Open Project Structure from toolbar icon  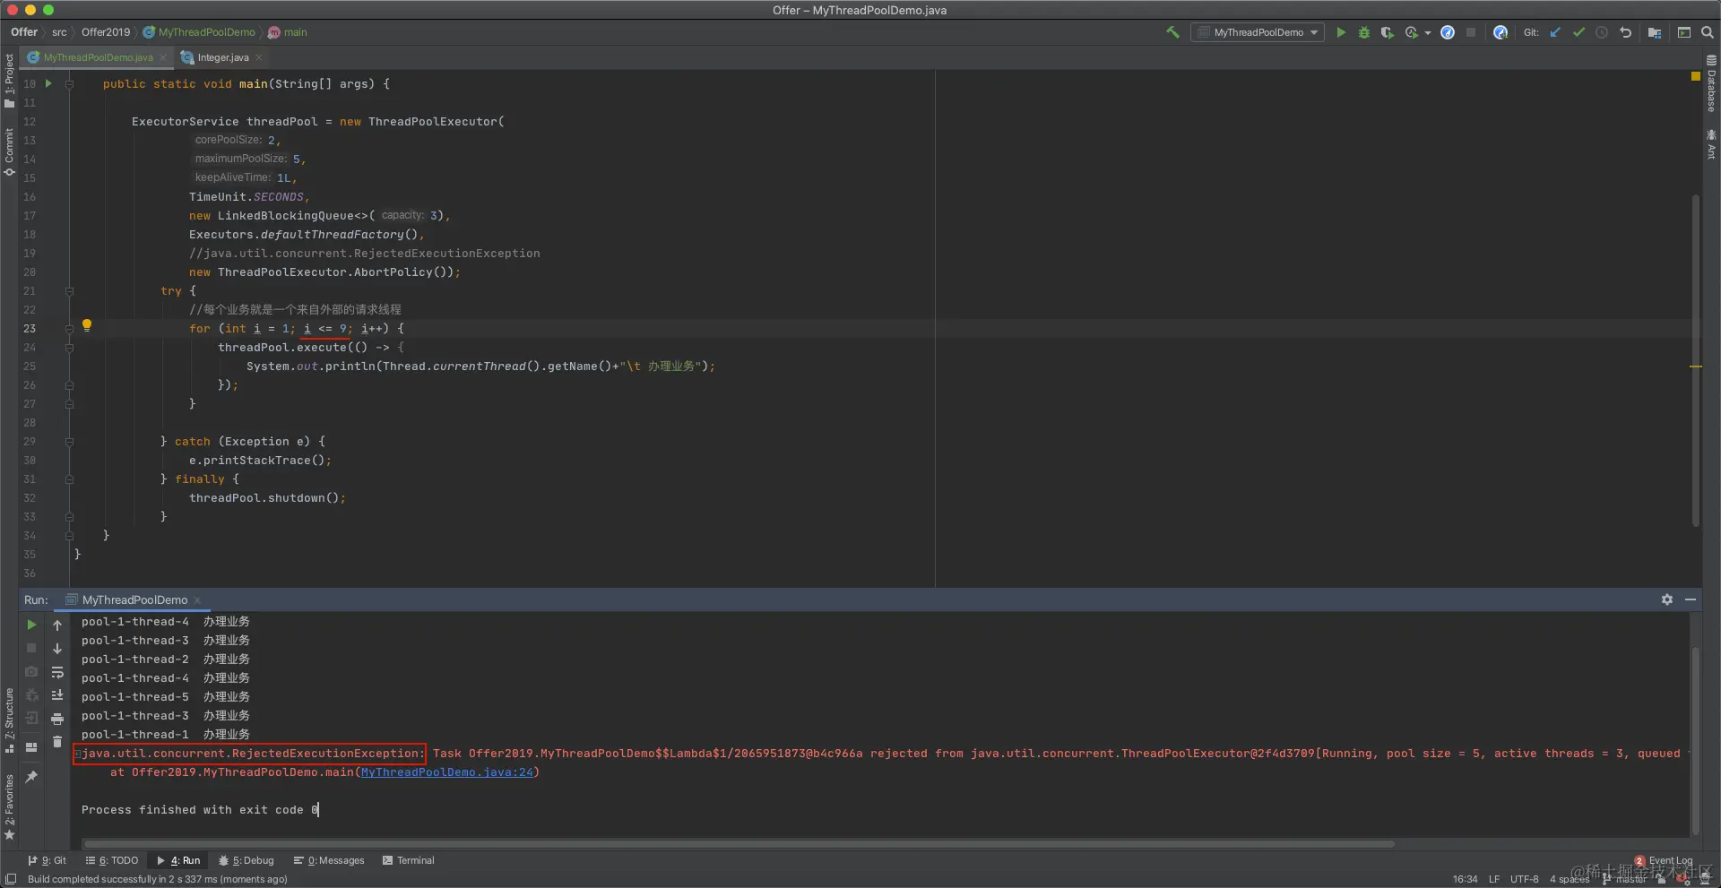[1655, 32]
